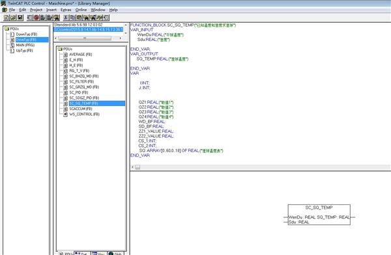Click the POUs folder icon in the library tree
The height and width of the screenshot is (255, 391).
point(60,49)
